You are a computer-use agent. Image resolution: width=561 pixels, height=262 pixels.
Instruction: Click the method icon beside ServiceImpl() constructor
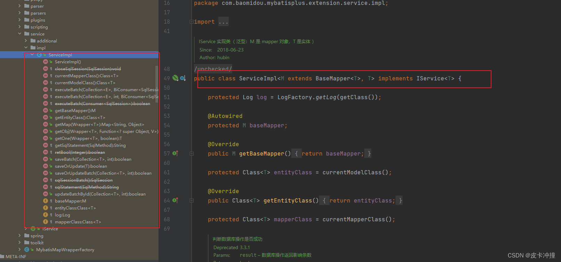46,62
